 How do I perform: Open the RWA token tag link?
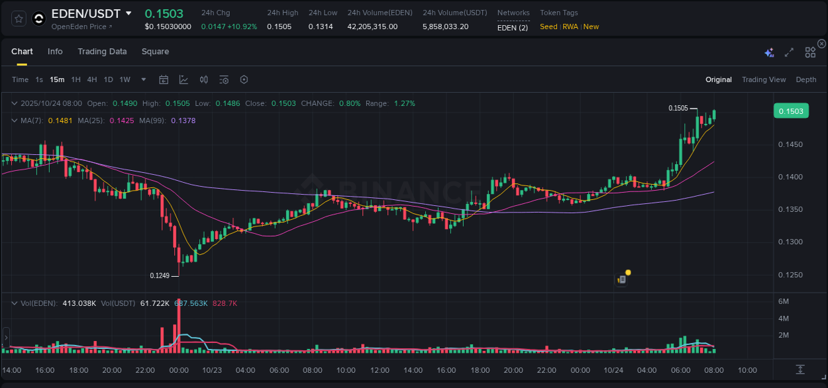point(570,26)
